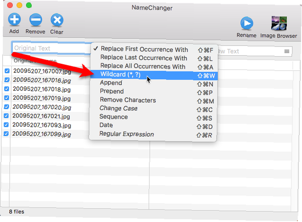302x222 pixels.
Task: Click the Remove minus icon
Action: pyautogui.click(x=36, y=20)
